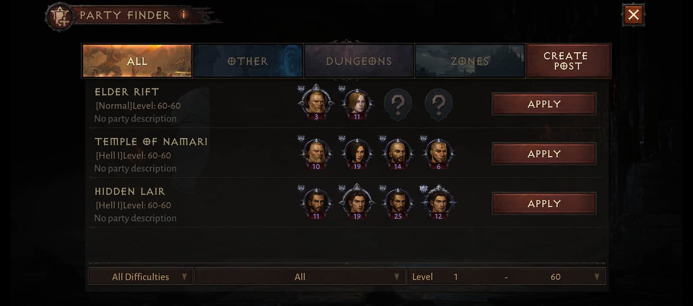Open the Level range 1-60 dropdown

click(506, 277)
